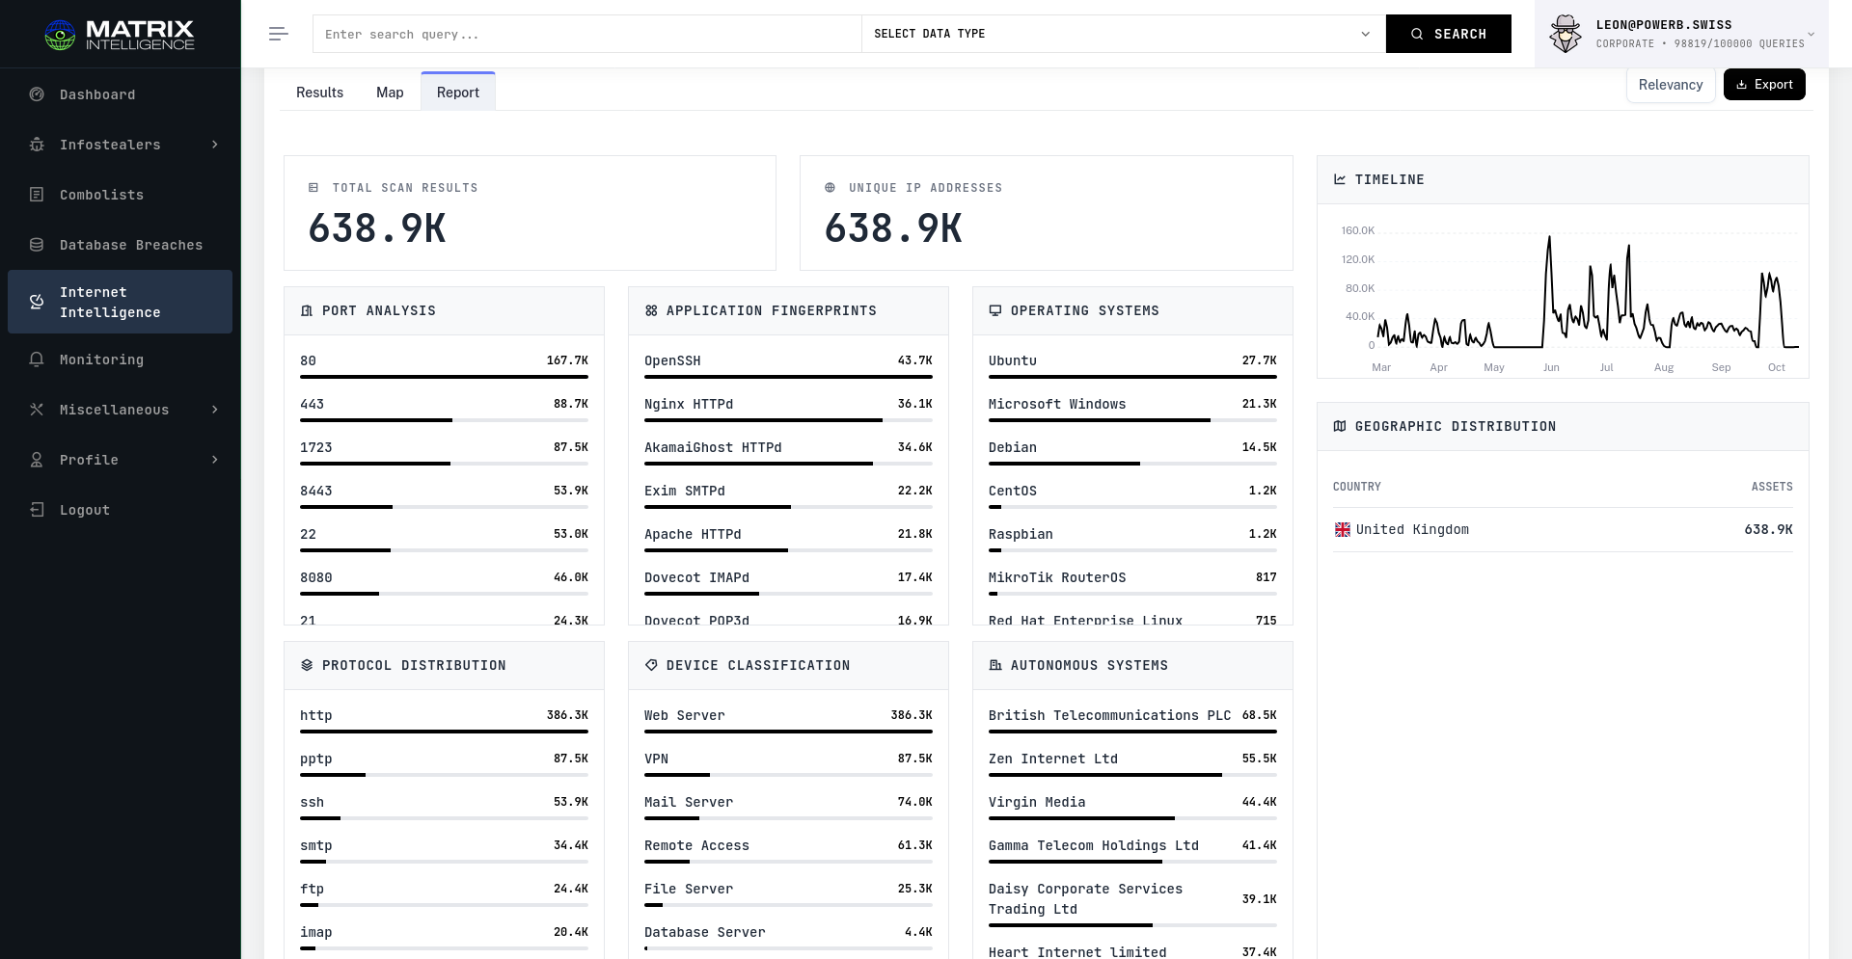Click the Database Breaches sidebar icon
Viewport: 1852px width, 959px height.
37,245
